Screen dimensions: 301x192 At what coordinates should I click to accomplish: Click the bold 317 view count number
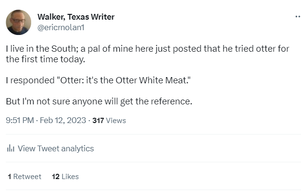(98, 121)
